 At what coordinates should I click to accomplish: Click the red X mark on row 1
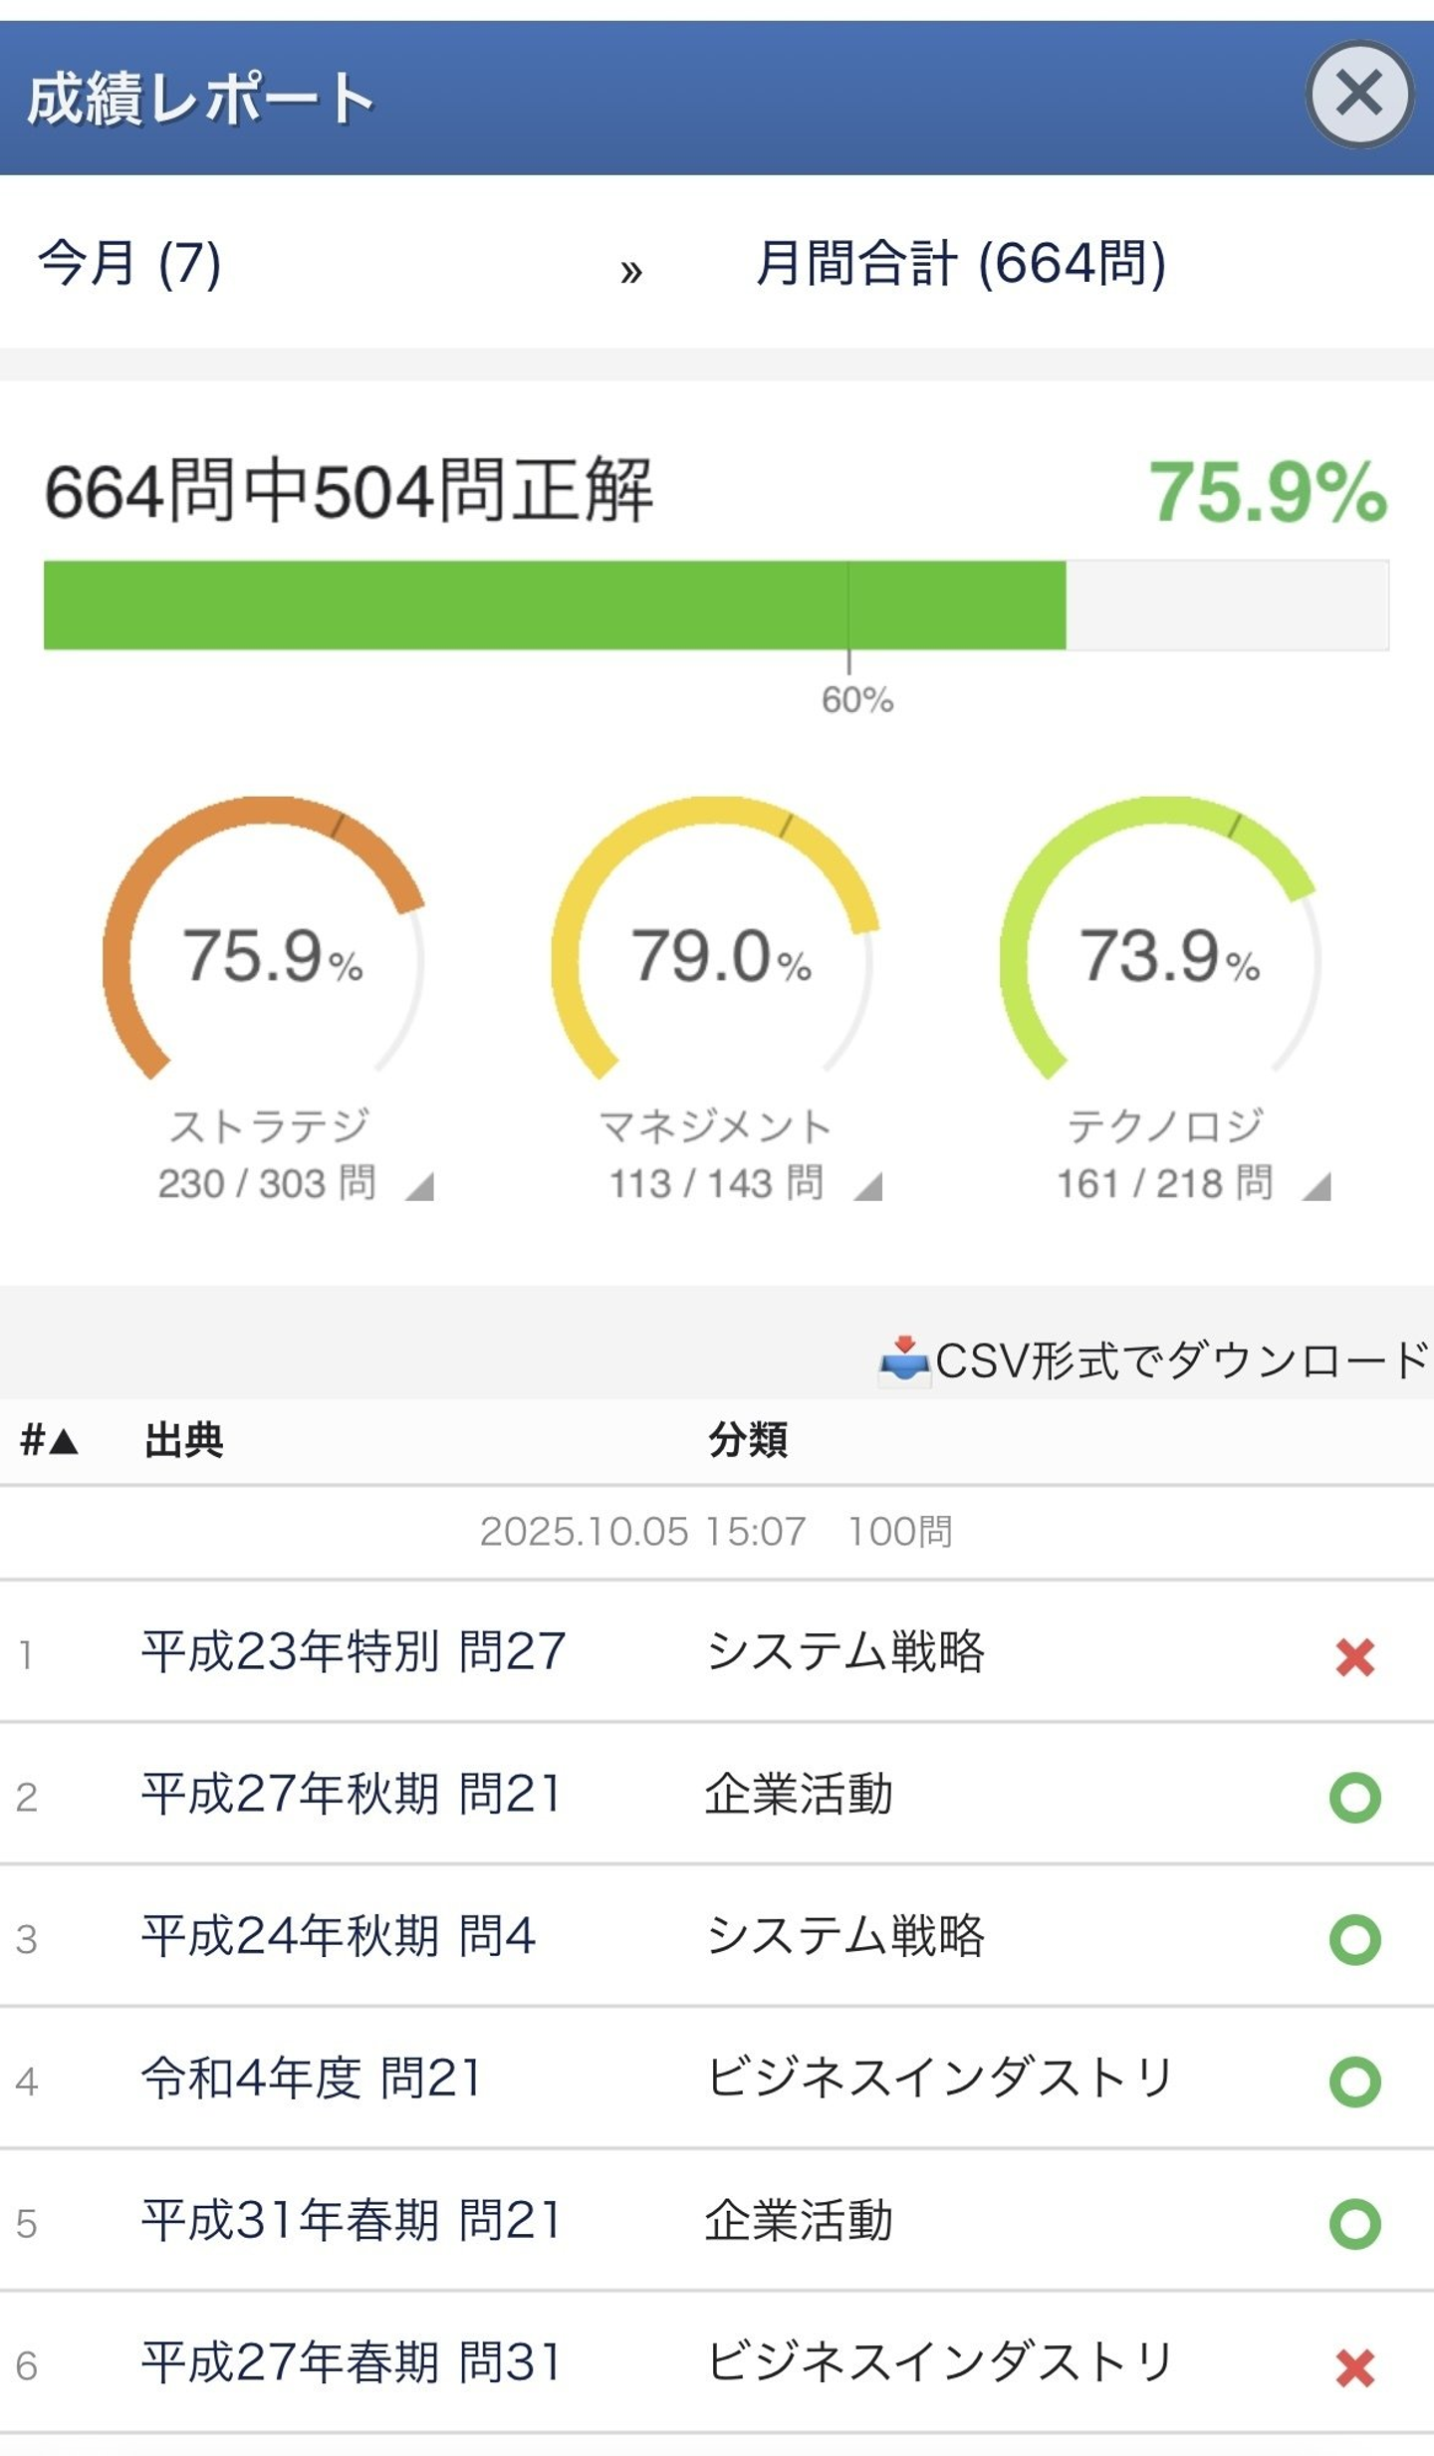click(x=1354, y=1656)
